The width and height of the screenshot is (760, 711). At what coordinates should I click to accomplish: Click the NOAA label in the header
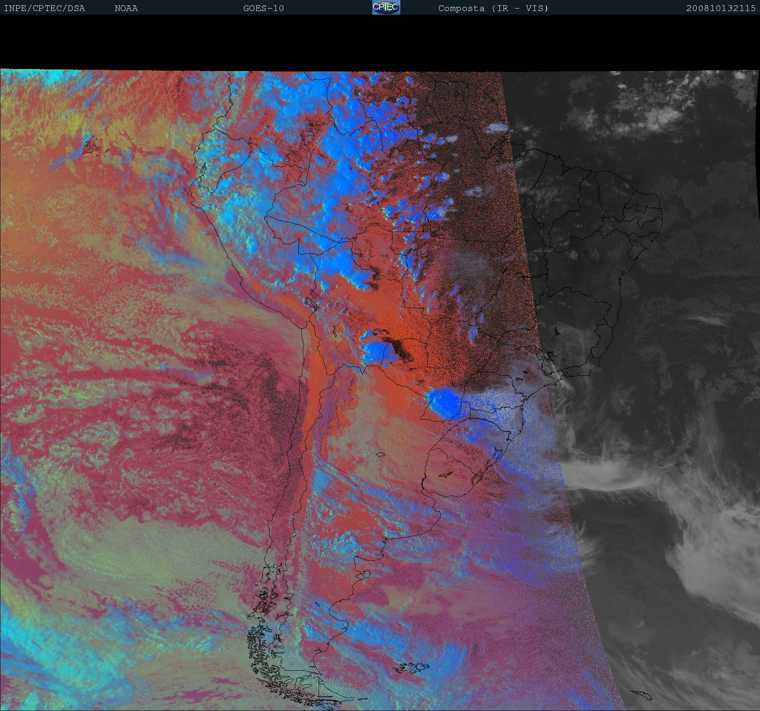pyautogui.click(x=126, y=8)
